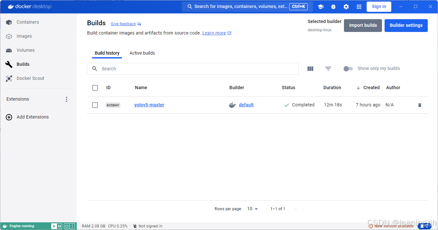Click Import builds button
Viewport: 438px width, 230px height.
[363, 25]
